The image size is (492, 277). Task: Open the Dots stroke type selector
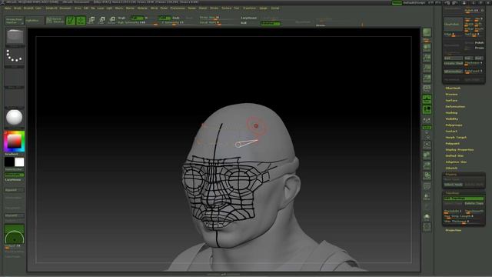(15, 57)
